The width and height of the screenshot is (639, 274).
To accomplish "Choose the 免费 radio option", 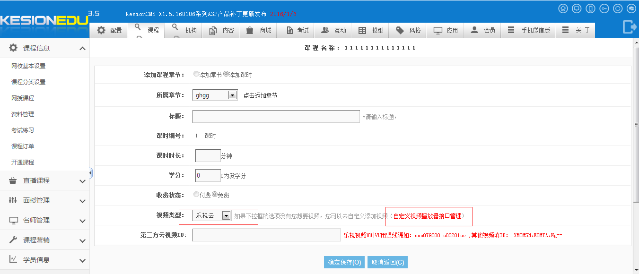I will tap(214, 194).
